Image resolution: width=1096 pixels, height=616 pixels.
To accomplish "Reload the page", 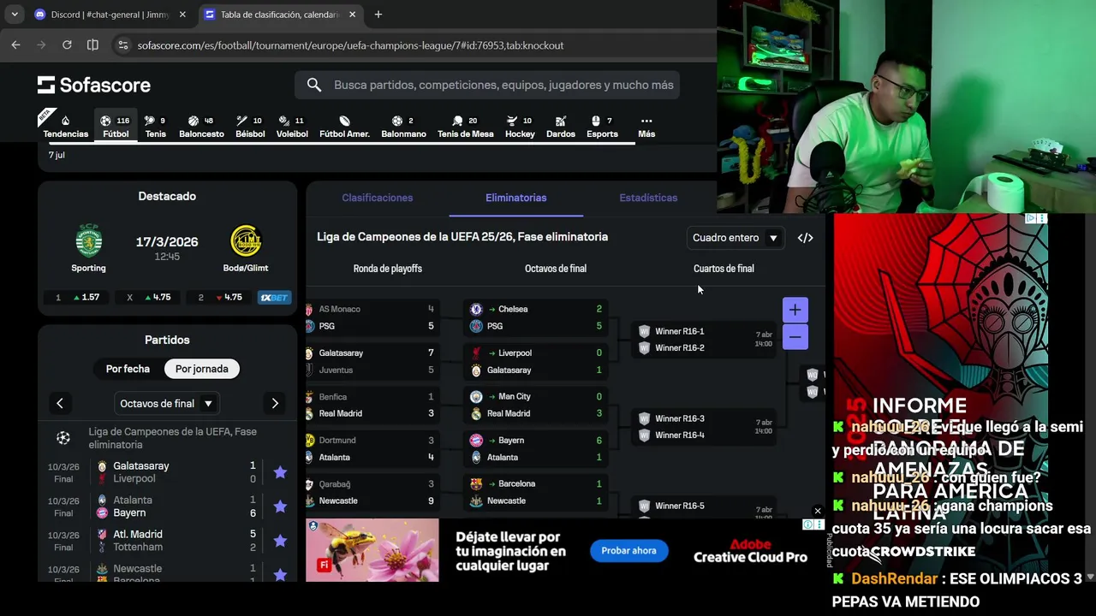I will [x=67, y=45].
